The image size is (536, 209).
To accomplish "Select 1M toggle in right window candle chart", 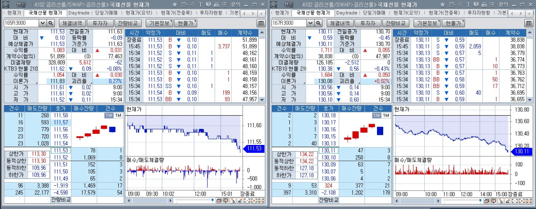I will tap(385, 116).
